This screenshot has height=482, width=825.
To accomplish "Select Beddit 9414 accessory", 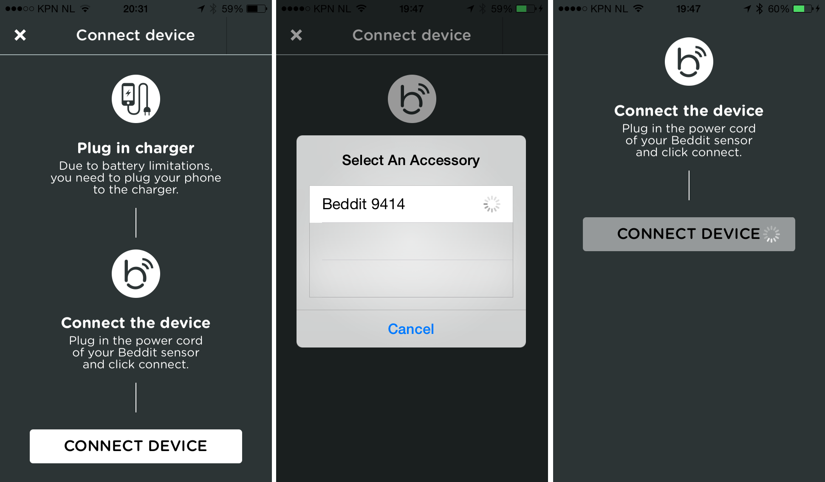I will [x=411, y=204].
